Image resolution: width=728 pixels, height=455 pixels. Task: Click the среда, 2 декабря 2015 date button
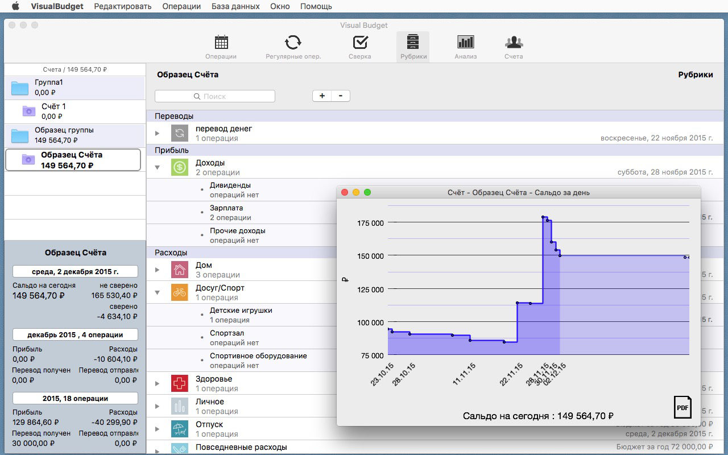click(75, 271)
